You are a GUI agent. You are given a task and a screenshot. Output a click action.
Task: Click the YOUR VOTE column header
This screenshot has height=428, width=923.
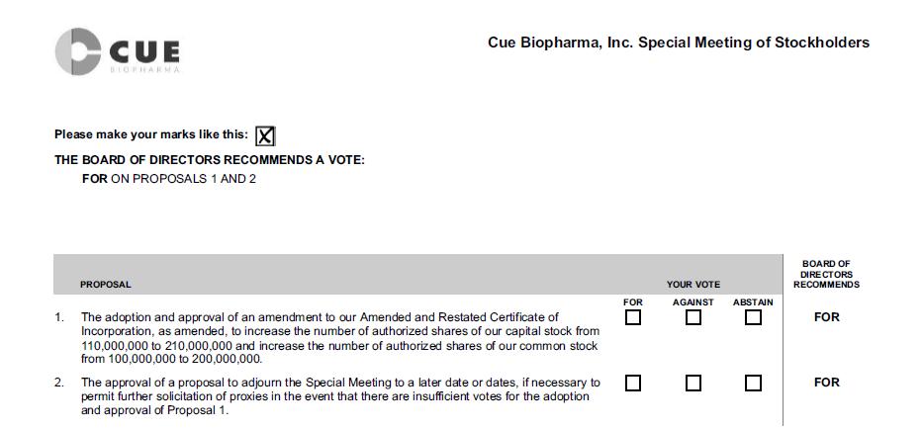pos(693,285)
